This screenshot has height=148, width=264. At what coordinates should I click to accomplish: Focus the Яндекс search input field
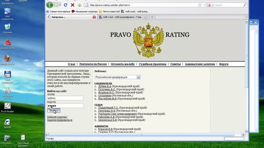pyautogui.click(x=229, y=5)
